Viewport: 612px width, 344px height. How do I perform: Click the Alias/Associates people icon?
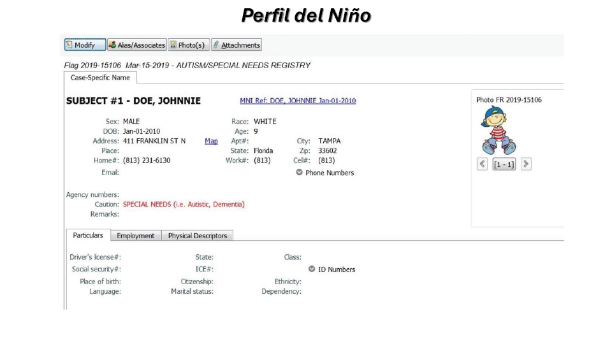[112, 45]
